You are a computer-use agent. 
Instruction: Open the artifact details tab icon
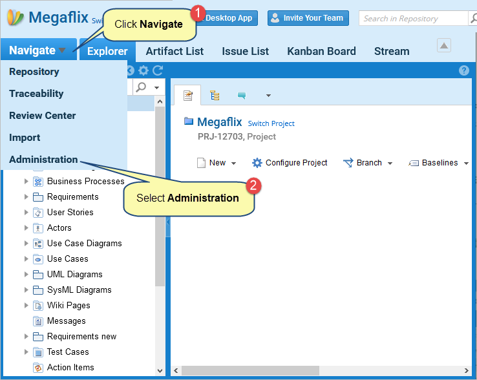187,95
